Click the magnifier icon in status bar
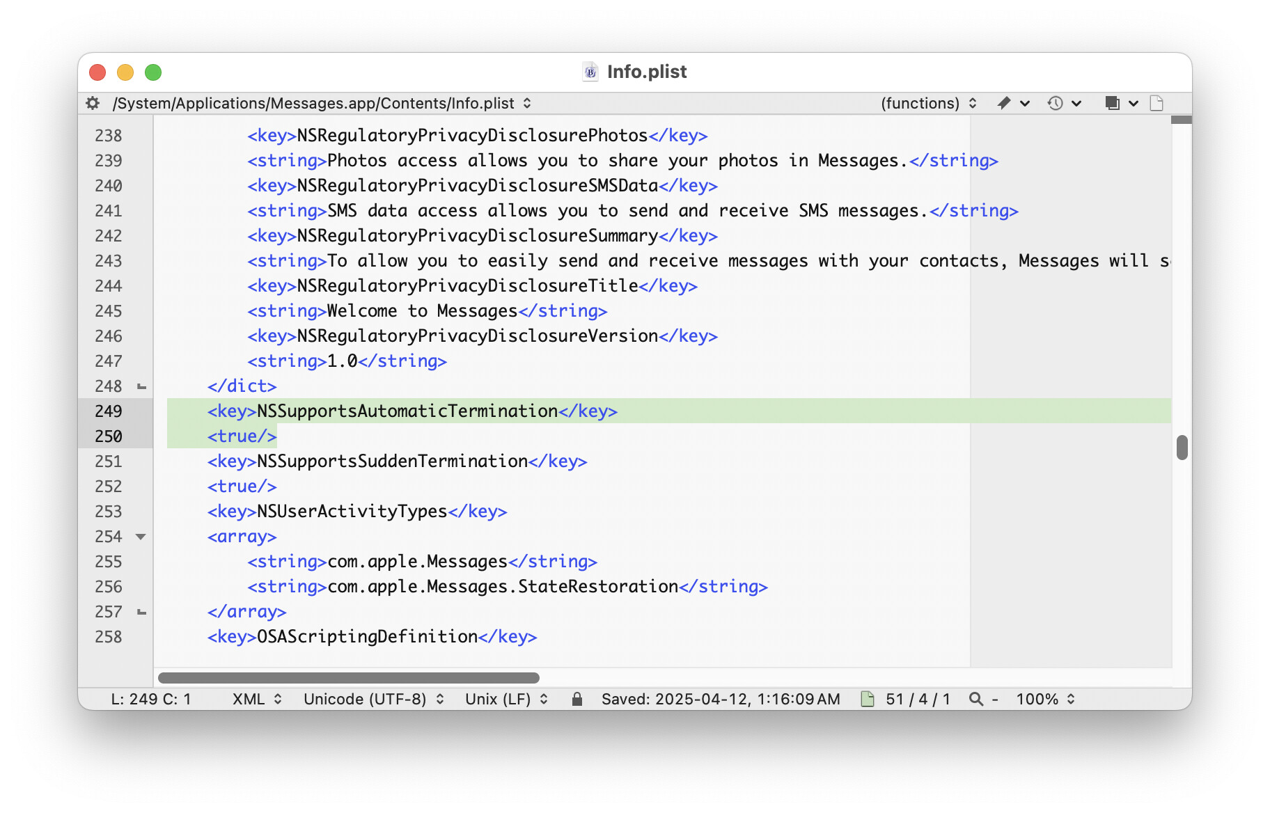The height and width of the screenshot is (813, 1270). point(976,699)
